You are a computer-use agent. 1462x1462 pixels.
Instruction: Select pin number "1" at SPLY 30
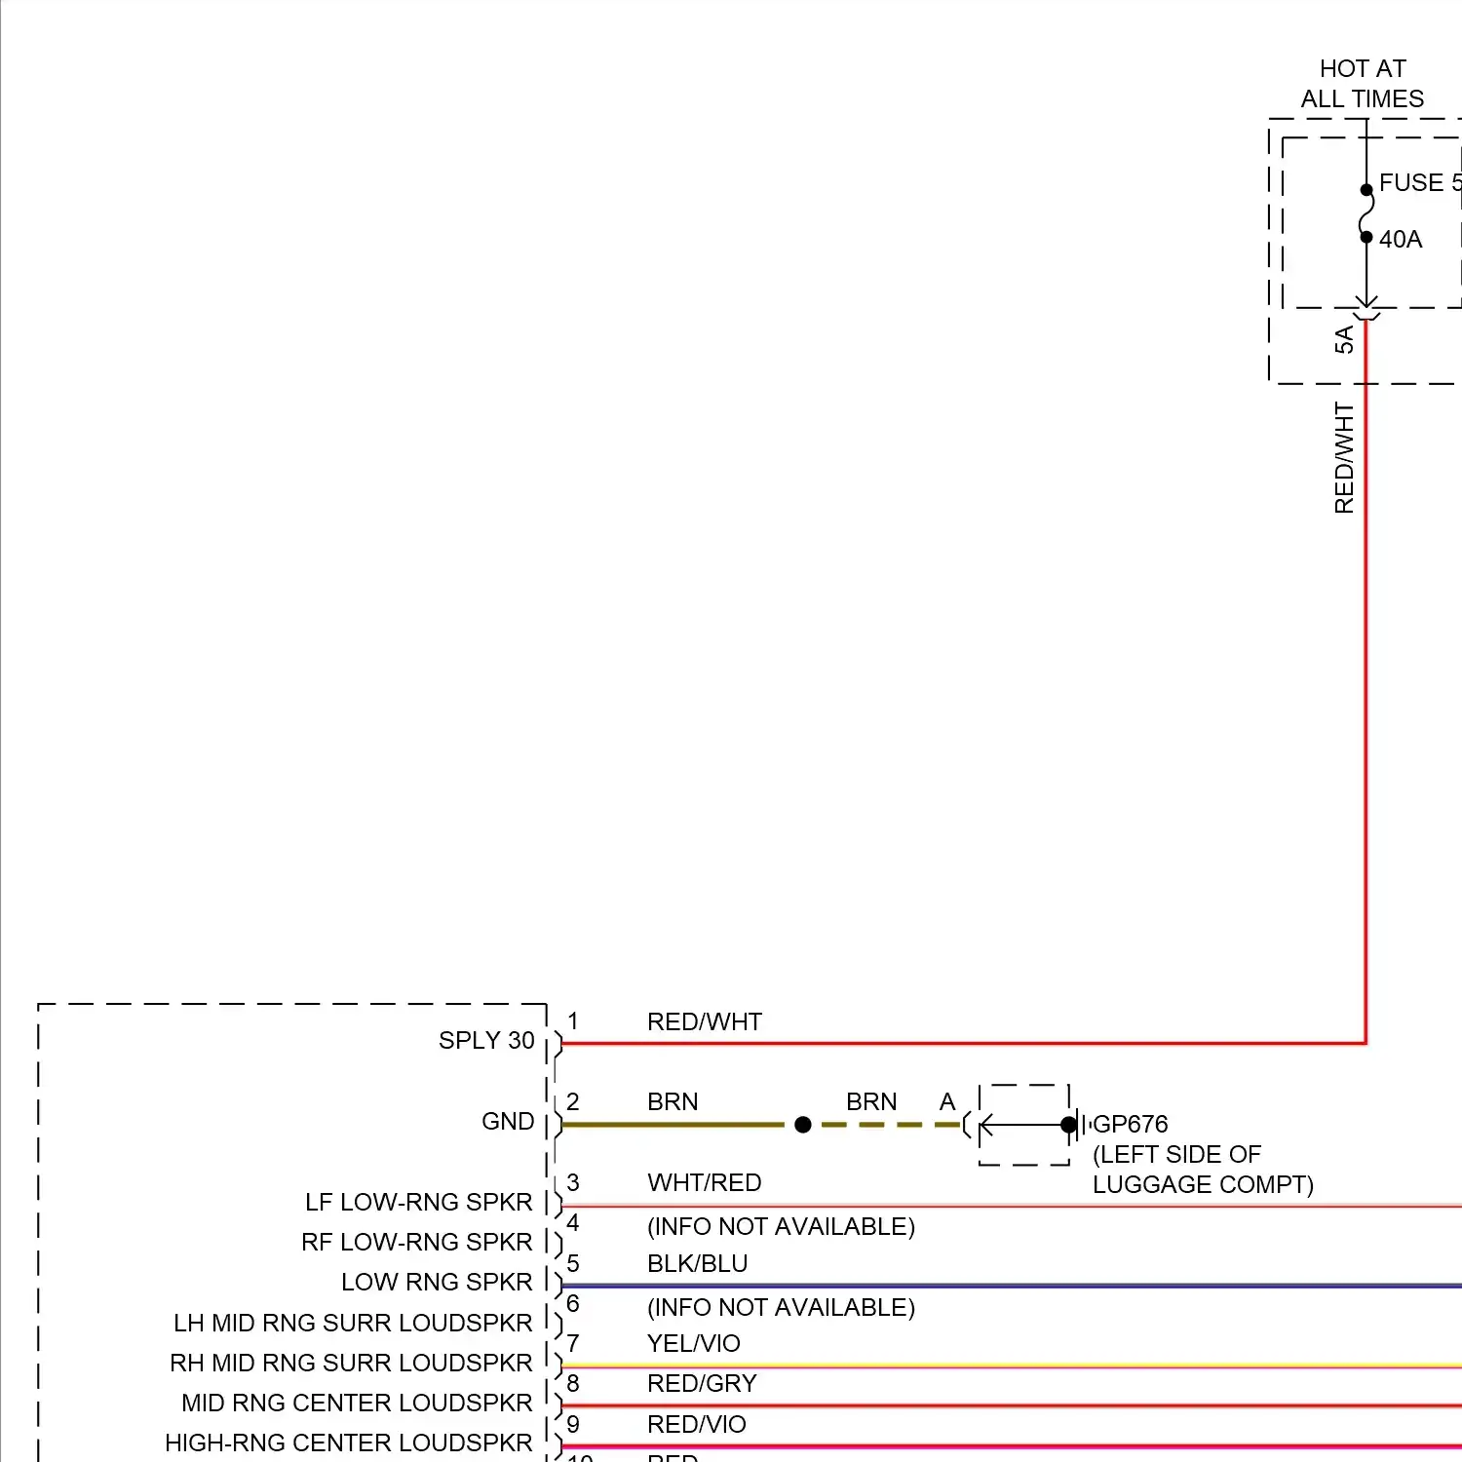coord(573,1020)
